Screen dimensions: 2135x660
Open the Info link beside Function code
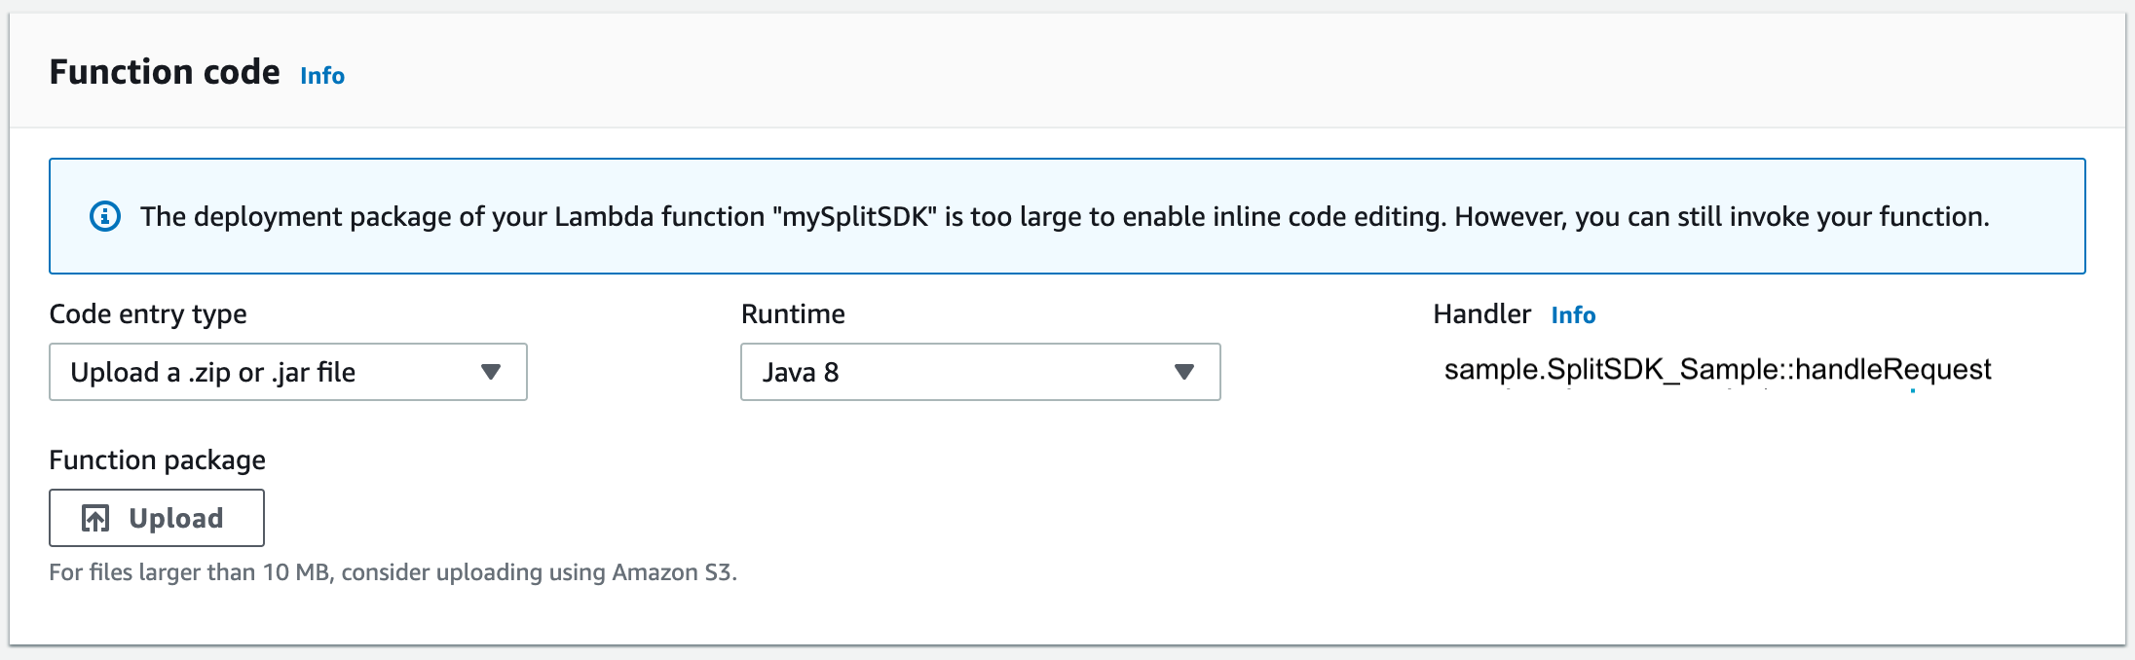(321, 76)
